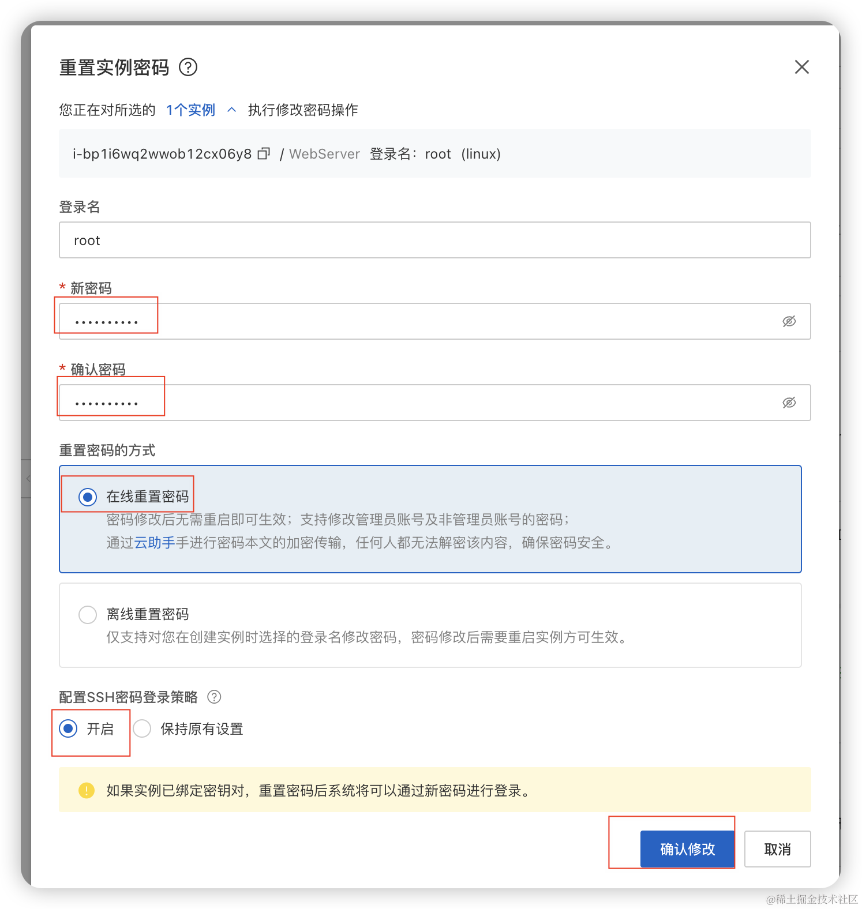Click the yellow warning icon in the notice

tap(87, 790)
